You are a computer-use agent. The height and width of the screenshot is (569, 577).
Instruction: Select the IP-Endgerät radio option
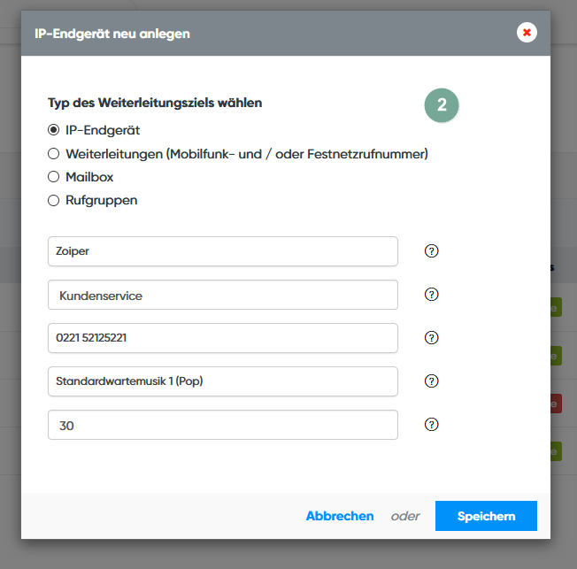(53, 130)
